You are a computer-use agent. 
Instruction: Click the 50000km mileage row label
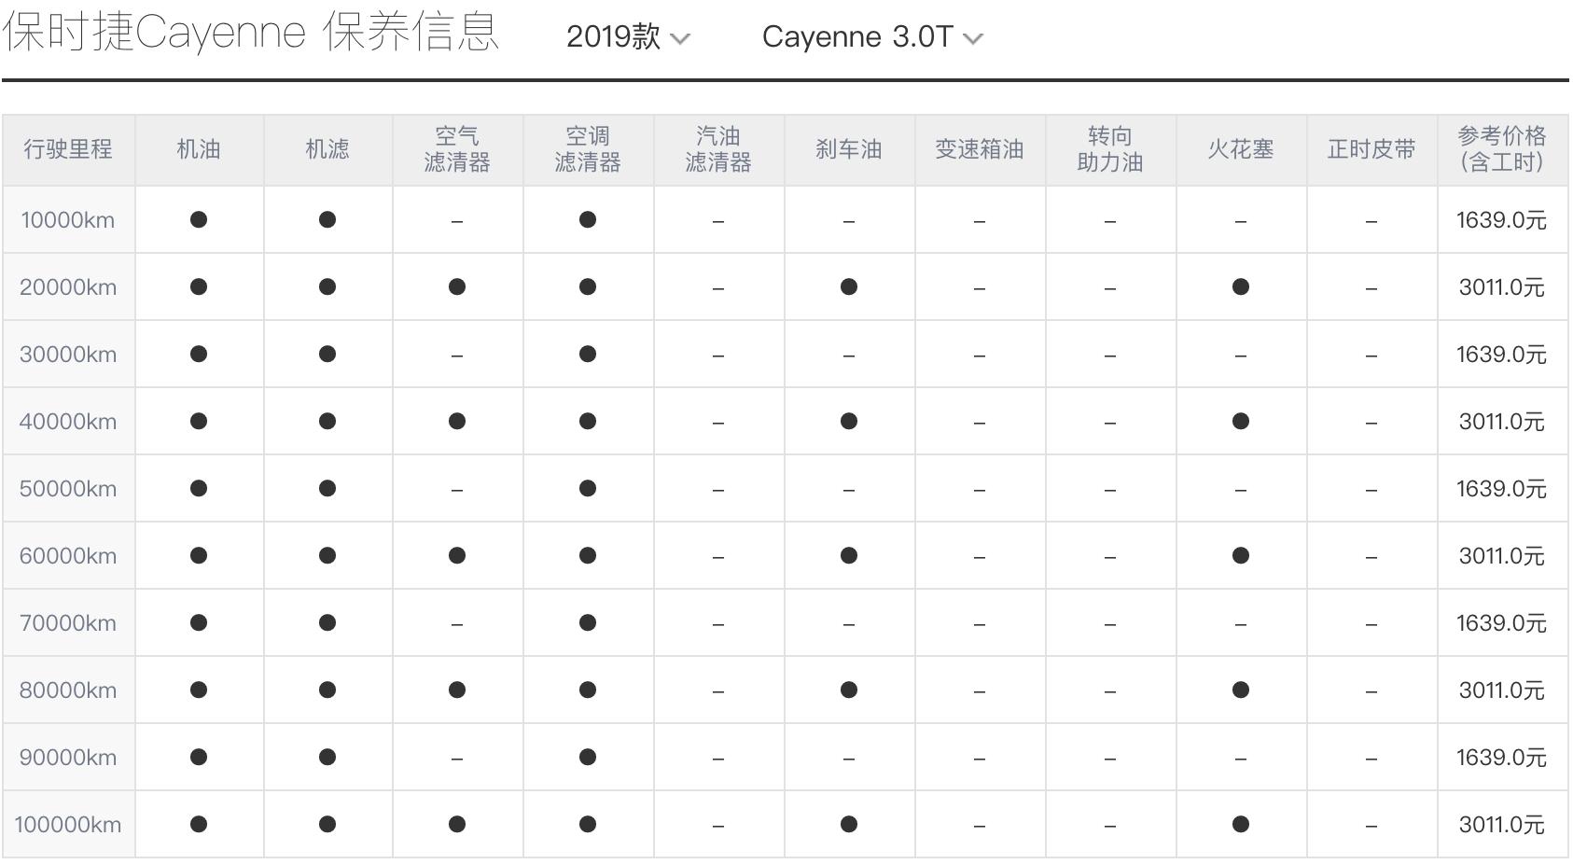pyautogui.click(x=69, y=488)
